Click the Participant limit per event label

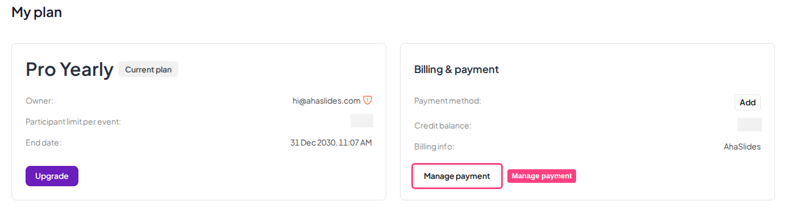(x=73, y=122)
